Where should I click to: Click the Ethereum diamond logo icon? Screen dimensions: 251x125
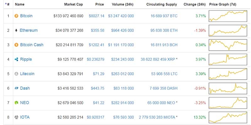(16, 30)
